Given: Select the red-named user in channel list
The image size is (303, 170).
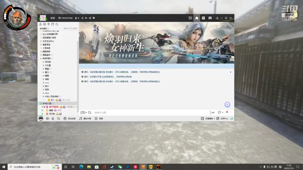Looking at the screenshot, I should click(x=54, y=107).
